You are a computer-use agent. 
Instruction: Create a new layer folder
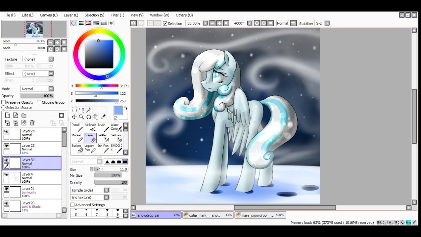tap(24, 115)
